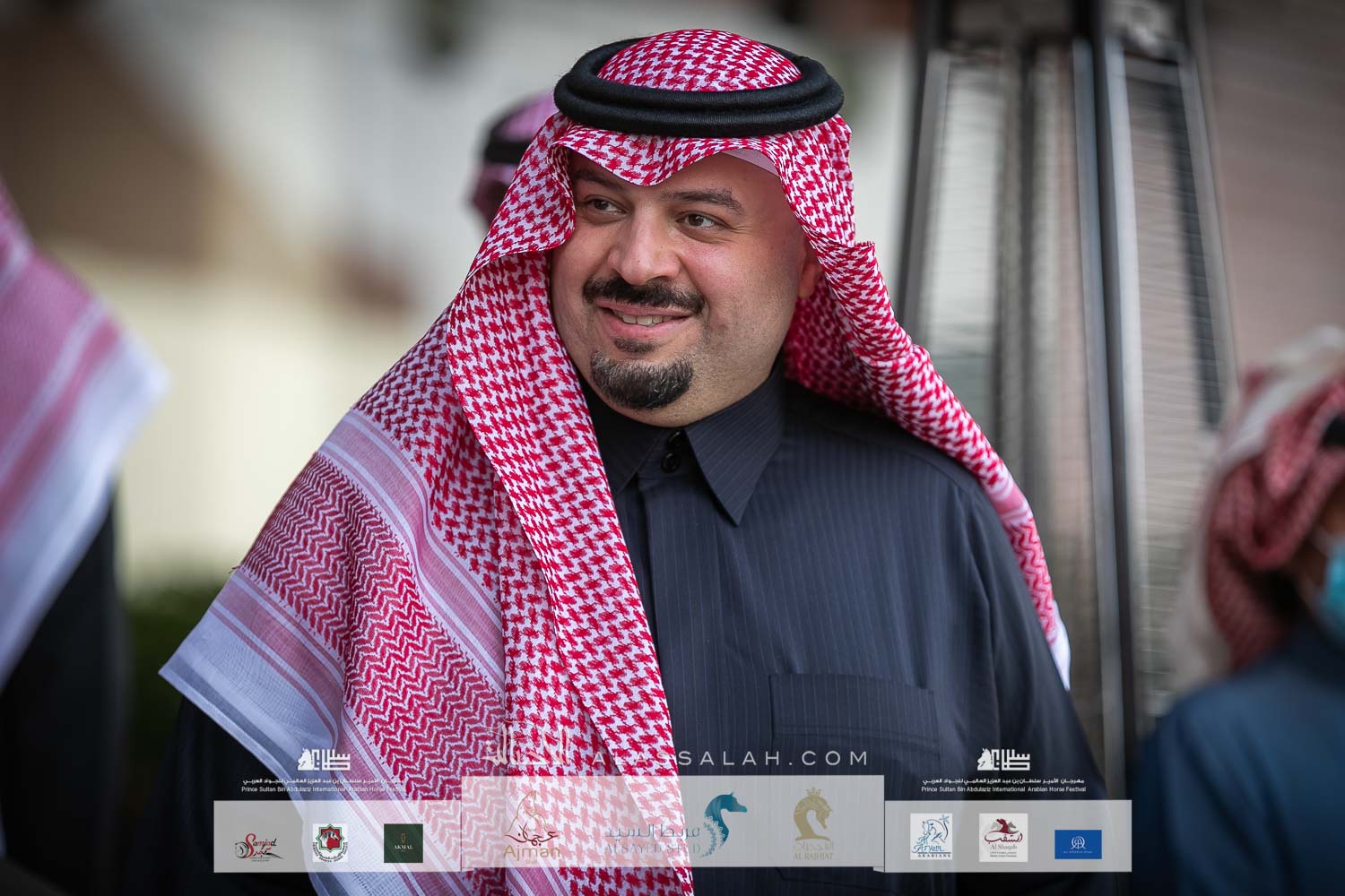Viewport: 1345px width, 896px height.
Task: Click the dark green AKMAL logo
Action: [x=403, y=842]
